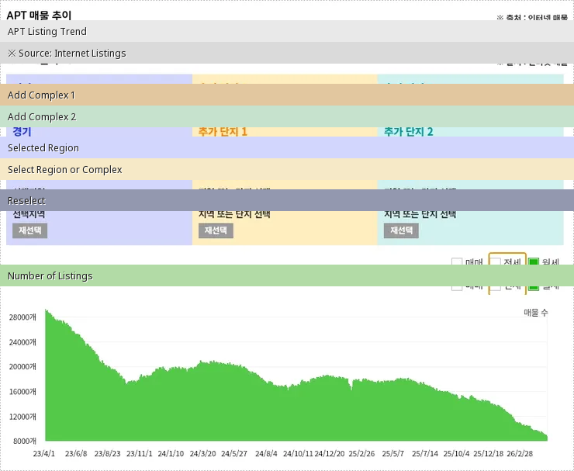Uncheck the green 월세 checkbox
This screenshot has height=471, width=574.
point(534,261)
